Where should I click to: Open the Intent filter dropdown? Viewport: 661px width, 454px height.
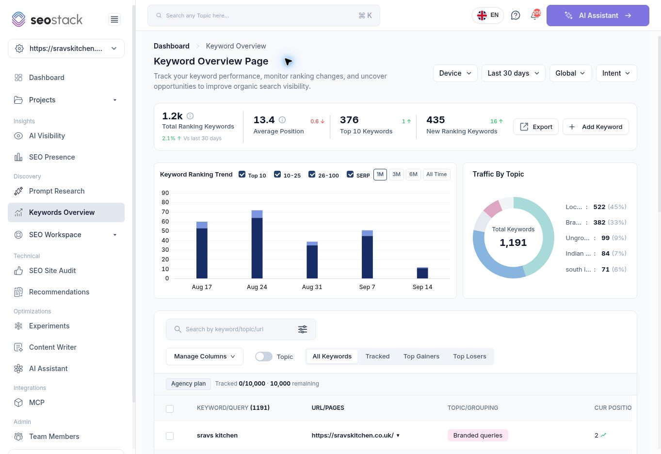(x=616, y=73)
